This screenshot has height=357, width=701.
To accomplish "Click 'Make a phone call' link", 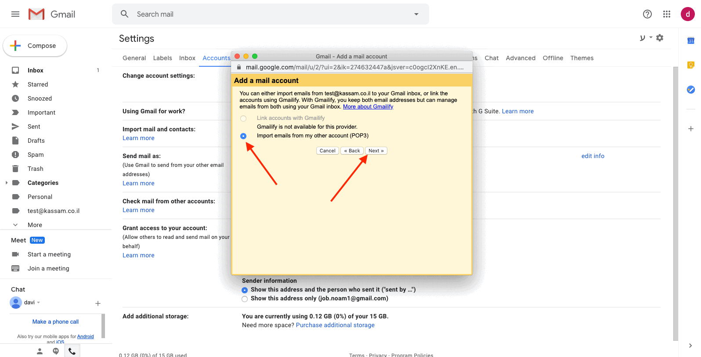I will 55,322.
